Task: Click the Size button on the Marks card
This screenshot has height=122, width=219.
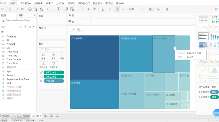Action: 53,56
